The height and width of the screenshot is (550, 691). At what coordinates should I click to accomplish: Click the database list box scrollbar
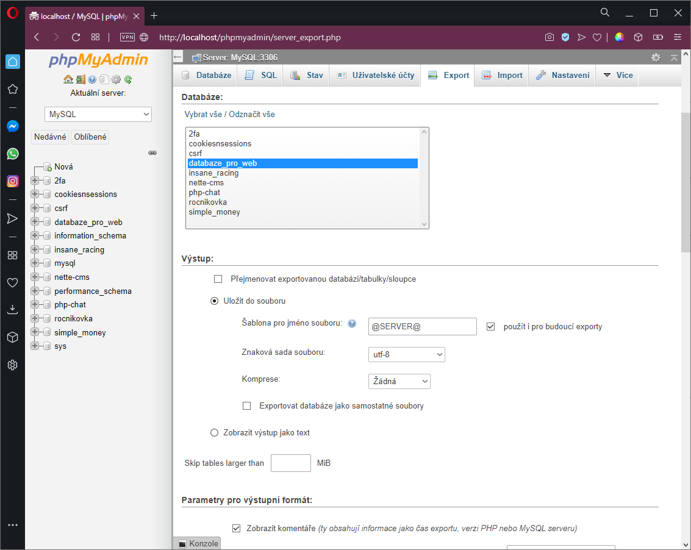tap(424, 178)
